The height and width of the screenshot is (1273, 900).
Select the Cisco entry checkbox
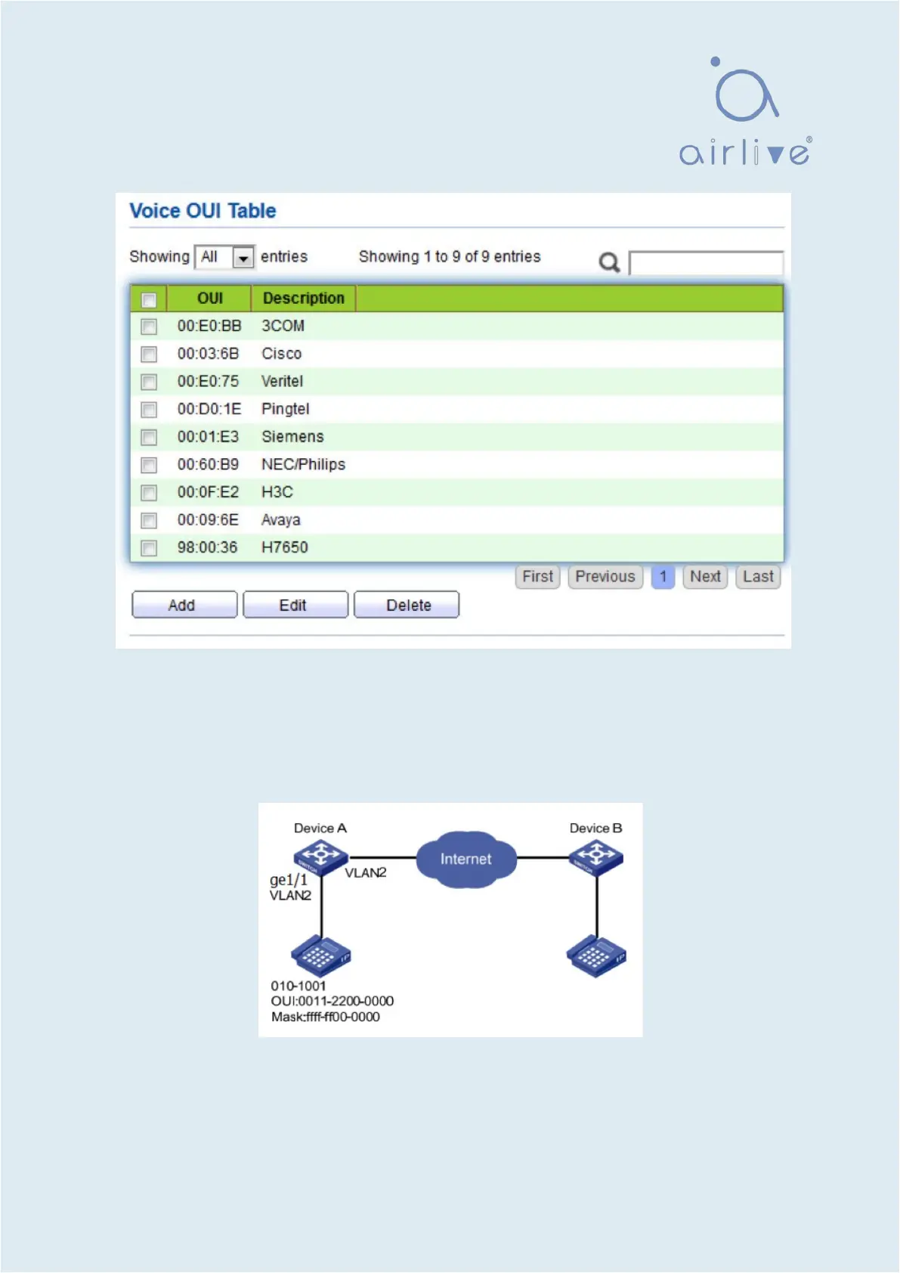coord(149,355)
